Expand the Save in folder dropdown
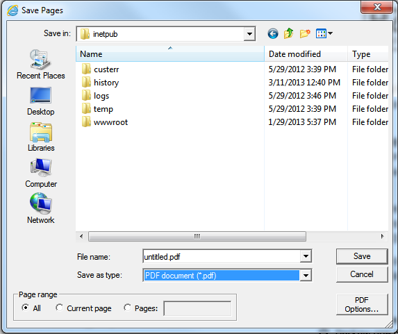Viewport: 398px width, 334px height. (249, 34)
